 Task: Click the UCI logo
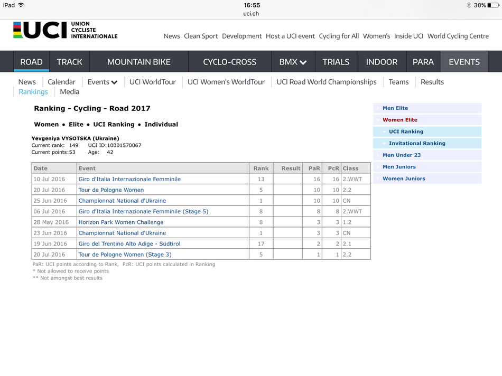tap(66, 30)
